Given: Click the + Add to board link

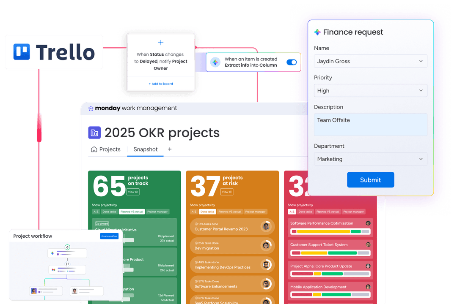Looking at the screenshot, I should pyautogui.click(x=161, y=84).
